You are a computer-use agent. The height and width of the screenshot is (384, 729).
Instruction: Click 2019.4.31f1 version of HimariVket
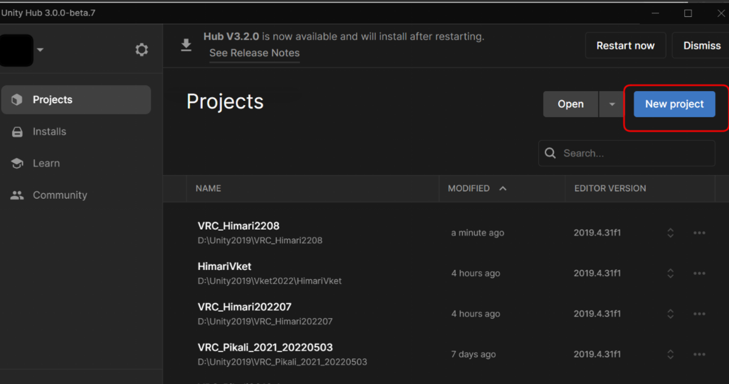click(x=597, y=273)
